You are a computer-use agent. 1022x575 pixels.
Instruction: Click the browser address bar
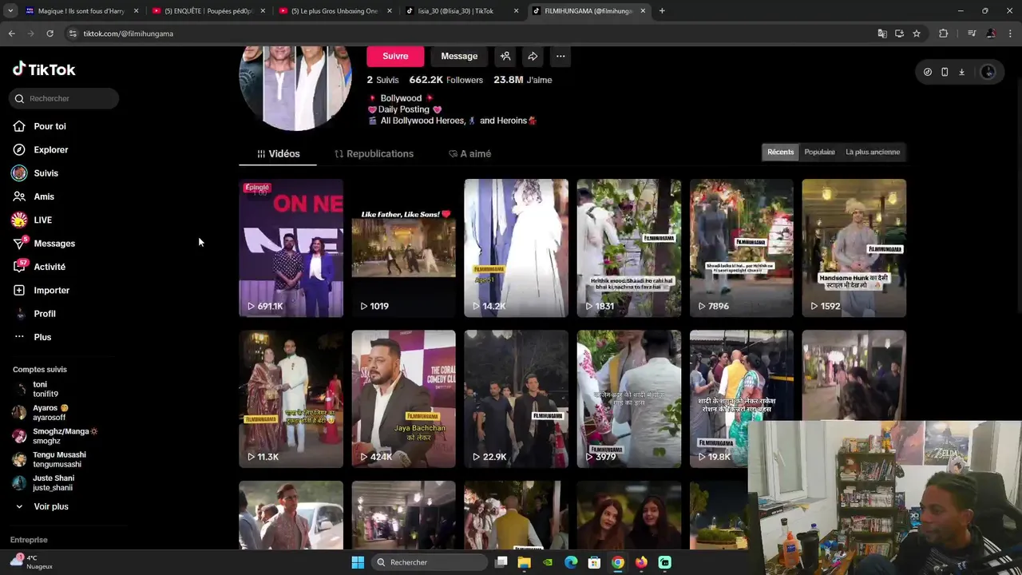(x=463, y=34)
